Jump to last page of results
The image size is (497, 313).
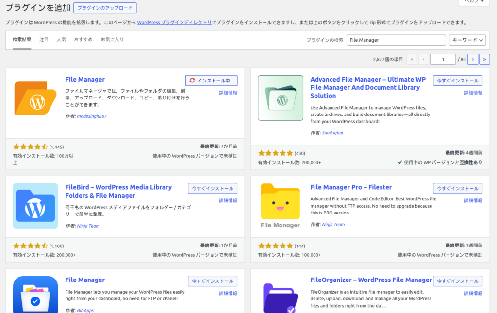(x=484, y=59)
